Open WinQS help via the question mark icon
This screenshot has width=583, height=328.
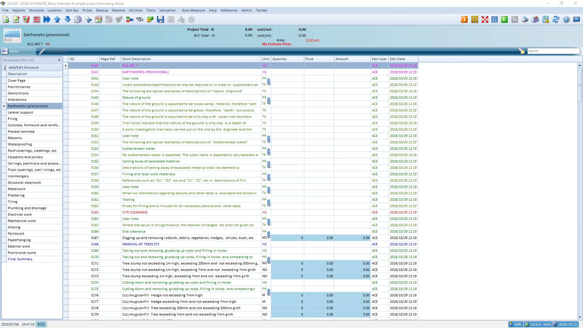point(566,19)
